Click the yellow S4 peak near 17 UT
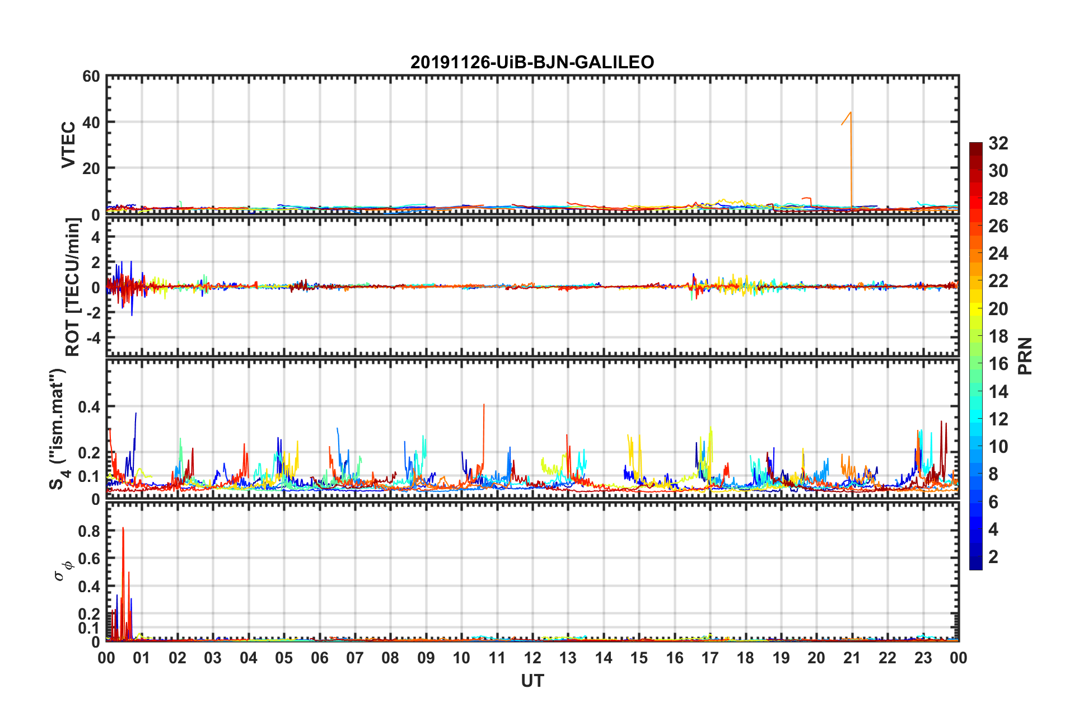This screenshot has height=712, width=1065. point(711,453)
